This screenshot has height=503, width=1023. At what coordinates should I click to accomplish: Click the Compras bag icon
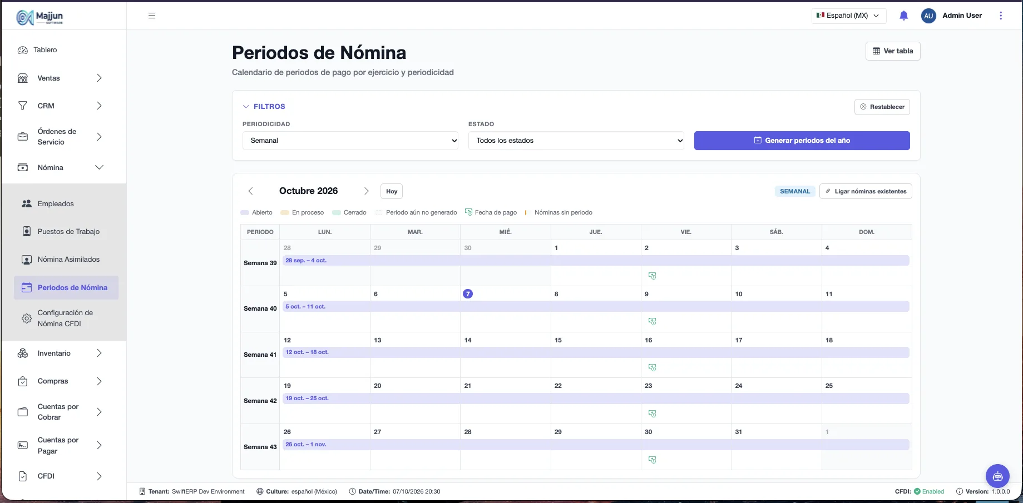tap(23, 381)
